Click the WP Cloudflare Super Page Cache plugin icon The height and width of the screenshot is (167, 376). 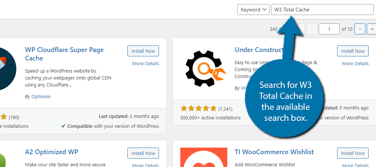(x=8, y=68)
